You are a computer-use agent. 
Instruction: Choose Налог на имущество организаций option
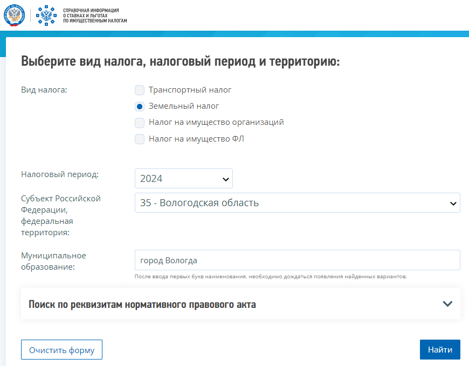(140, 122)
